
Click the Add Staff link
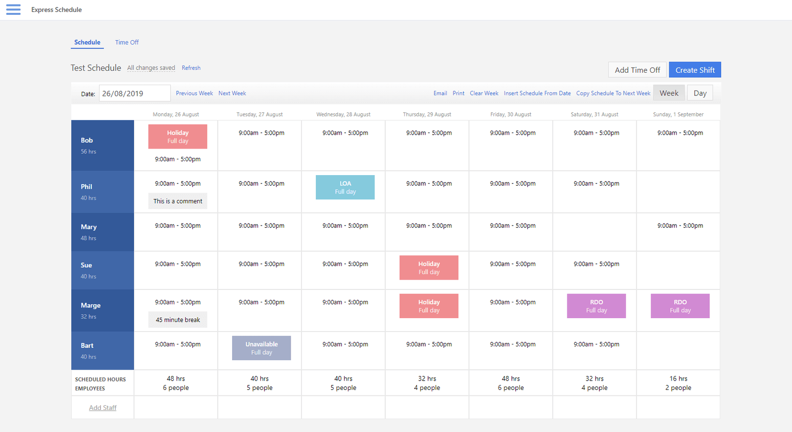click(x=102, y=408)
